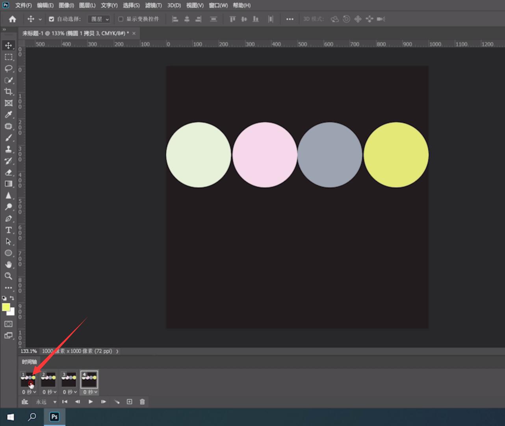Click the Tween frames button
Screen dimensions: 505x426
(x=117, y=402)
